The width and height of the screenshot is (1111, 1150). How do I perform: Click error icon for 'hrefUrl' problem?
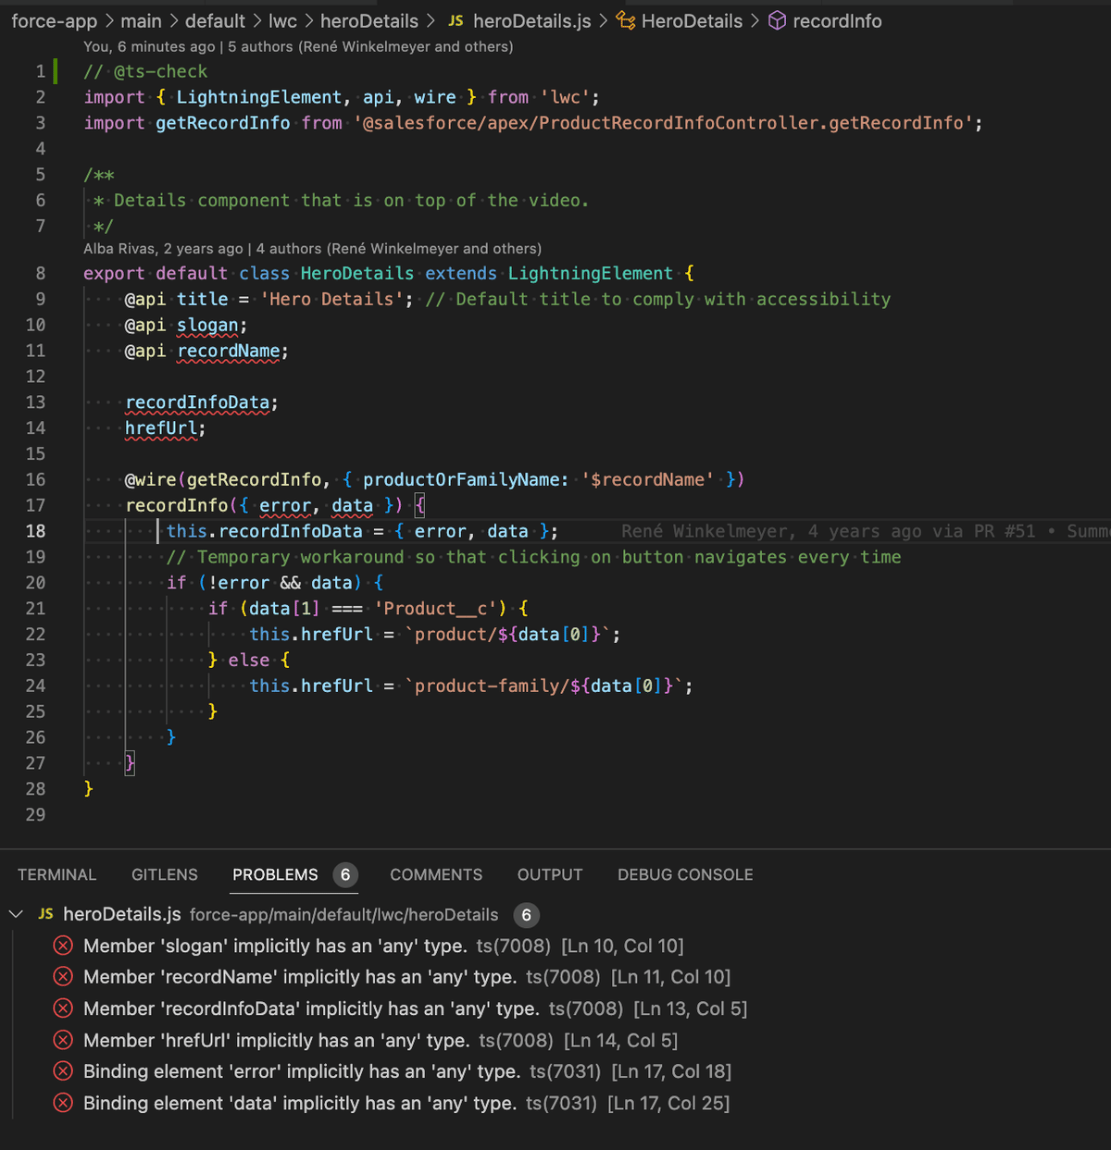[63, 1040]
